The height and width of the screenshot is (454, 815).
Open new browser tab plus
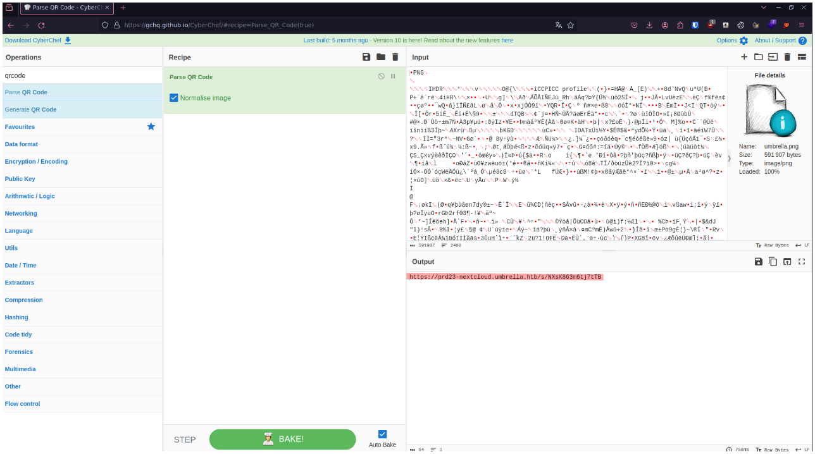[123, 8]
